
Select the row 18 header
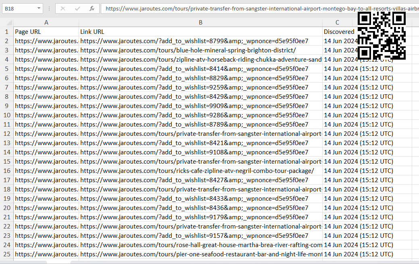click(7, 189)
